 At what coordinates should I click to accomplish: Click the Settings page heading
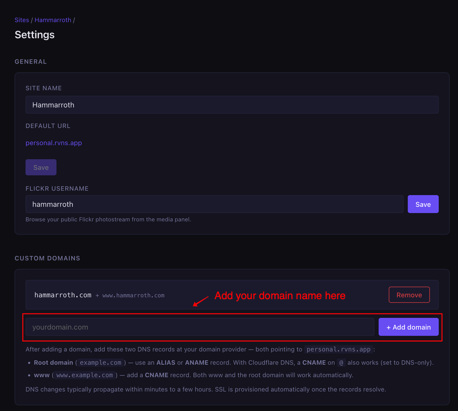(x=35, y=35)
